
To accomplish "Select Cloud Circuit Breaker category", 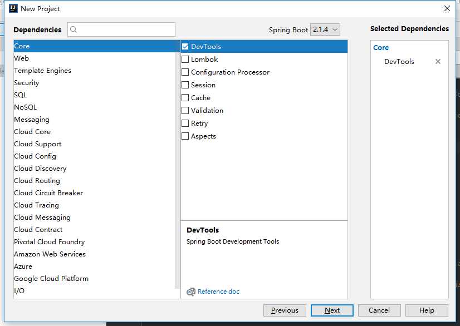I will (94, 193).
